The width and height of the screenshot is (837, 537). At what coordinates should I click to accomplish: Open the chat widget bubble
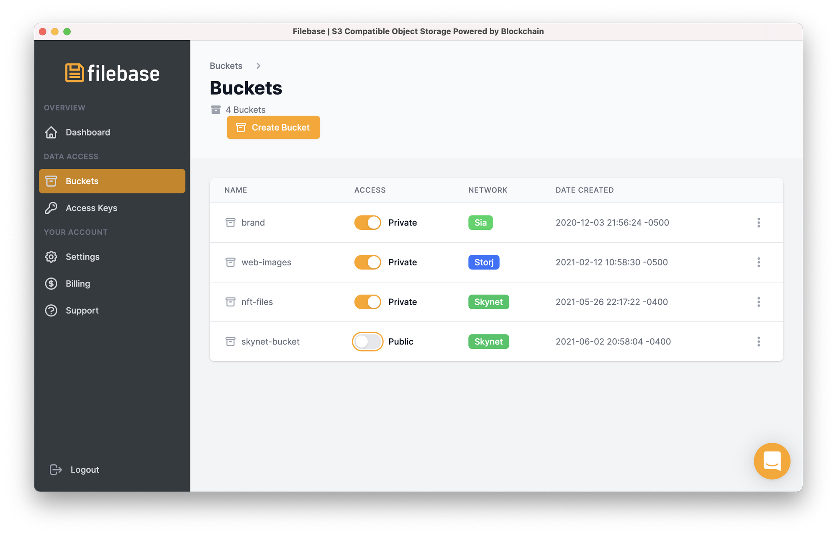pyautogui.click(x=772, y=461)
